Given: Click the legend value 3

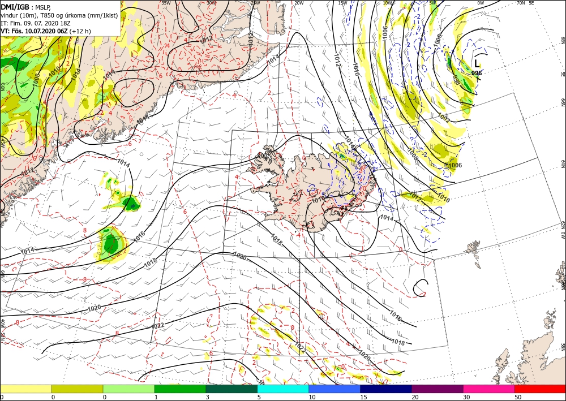Looking at the screenshot, I should pos(208,397).
